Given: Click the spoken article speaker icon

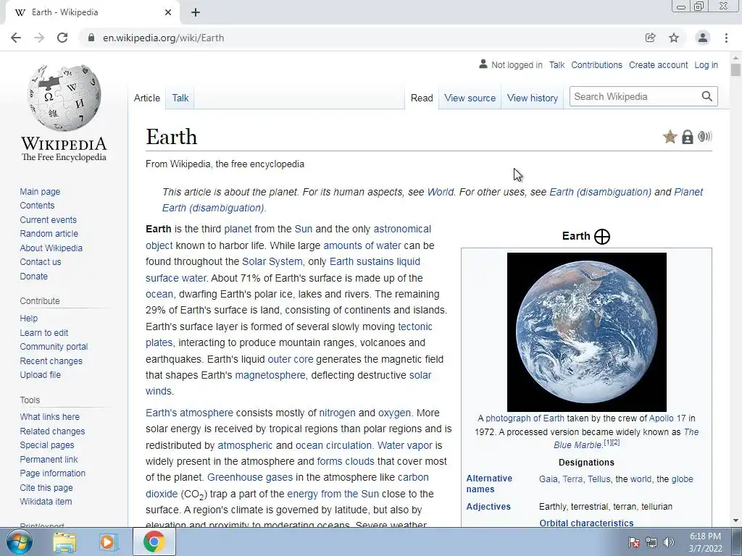Looking at the screenshot, I should click(x=704, y=137).
